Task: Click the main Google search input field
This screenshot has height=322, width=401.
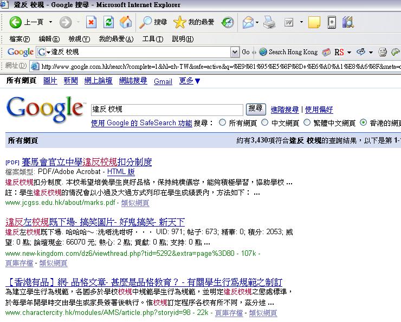Action: pyautogui.click(x=167, y=110)
